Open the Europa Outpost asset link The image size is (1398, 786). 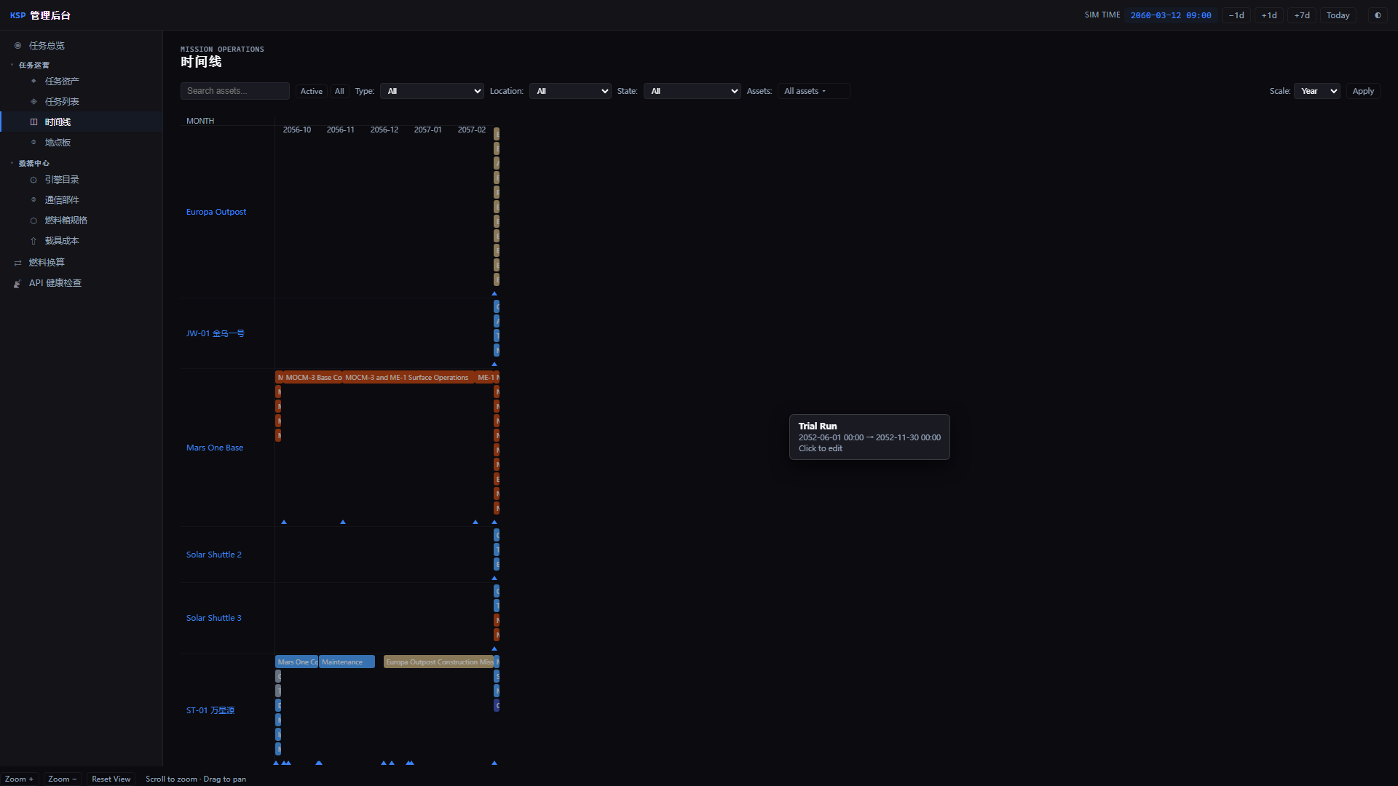[x=216, y=212]
